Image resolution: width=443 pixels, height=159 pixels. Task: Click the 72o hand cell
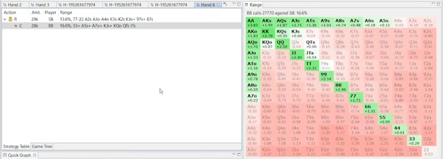[356, 152]
